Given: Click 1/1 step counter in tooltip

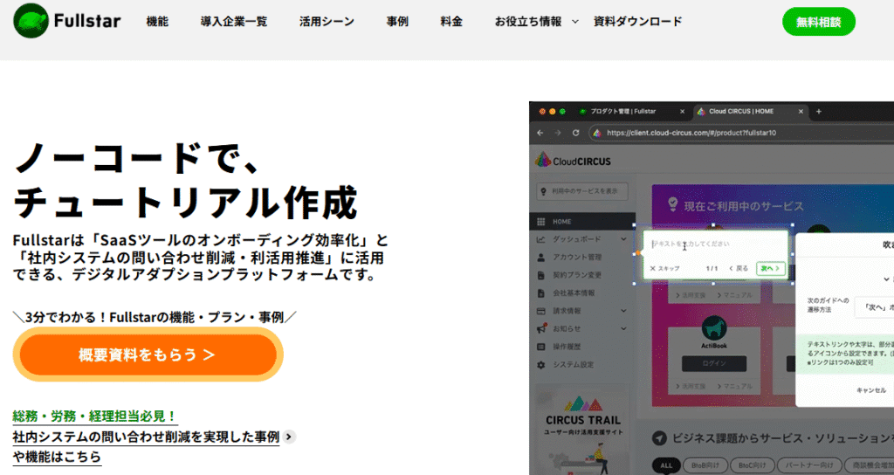Looking at the screenshot, I should (x=712, y=268).
